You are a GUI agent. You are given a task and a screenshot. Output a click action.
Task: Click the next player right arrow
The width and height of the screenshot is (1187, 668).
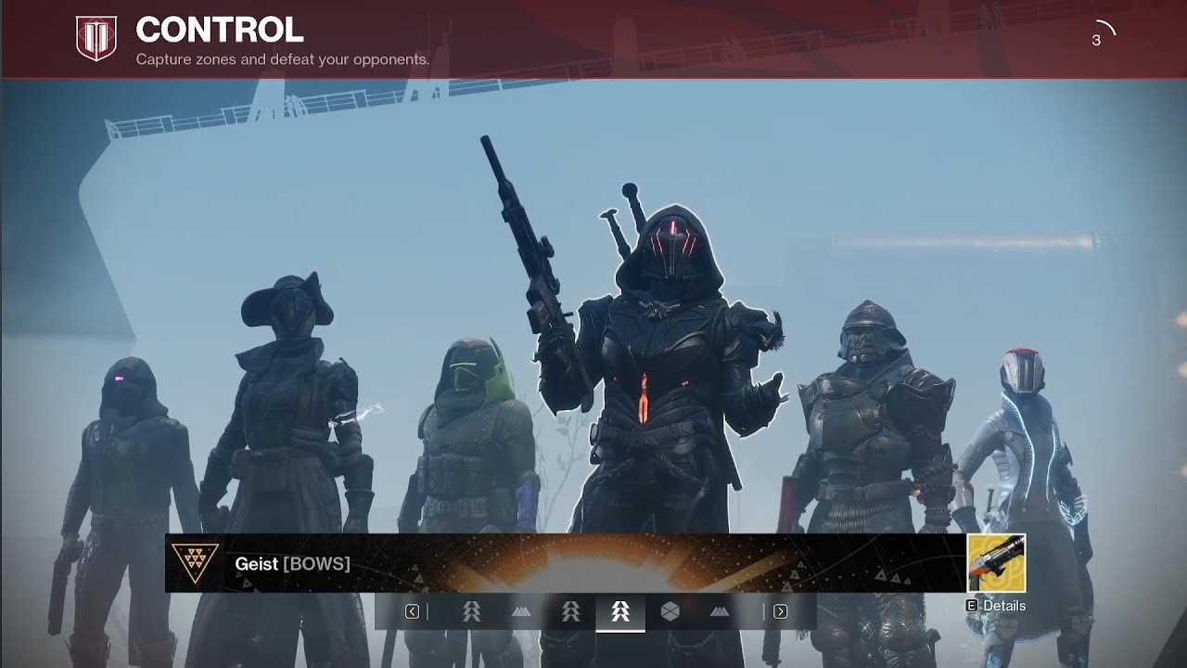(780, 611)
